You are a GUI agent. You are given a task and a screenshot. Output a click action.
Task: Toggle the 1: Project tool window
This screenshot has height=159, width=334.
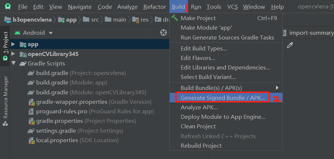(5, 46)
